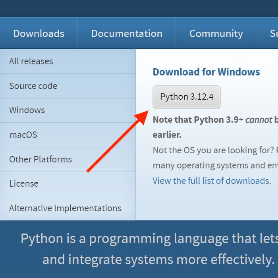The image size is (278, 278).
Task: Open the Documentation navigation menu
Action: click(127, 33)
